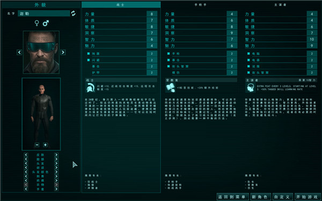This screenshot has width=322, height=201.
Task: Click 新角色 button
Action: pos(261,197)
